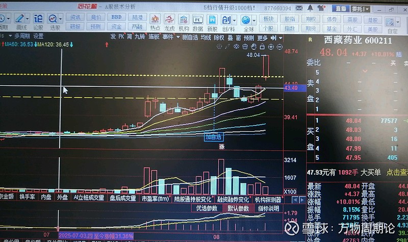Click the 默认参数 default parameters button
The height and width of the screenshot is (242, 408).
tap(238, 208)
